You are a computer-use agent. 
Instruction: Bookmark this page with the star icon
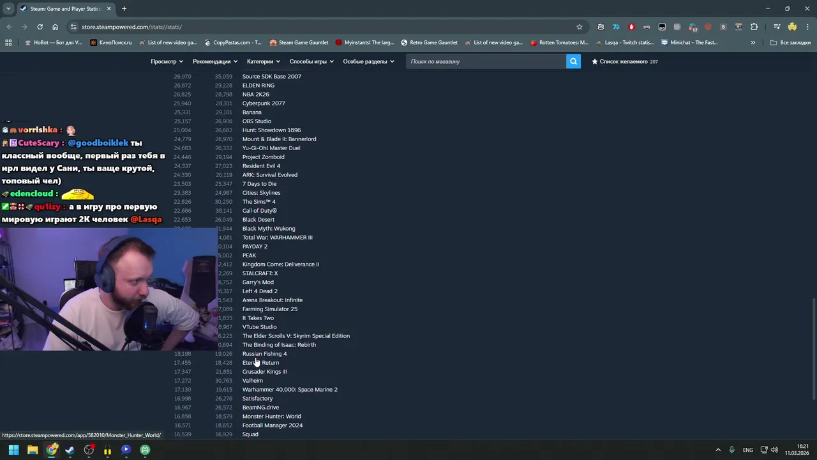point(580,27)
